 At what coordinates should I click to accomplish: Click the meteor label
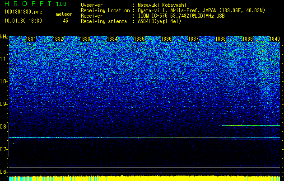pyautogui.click(x=64, y=14)
